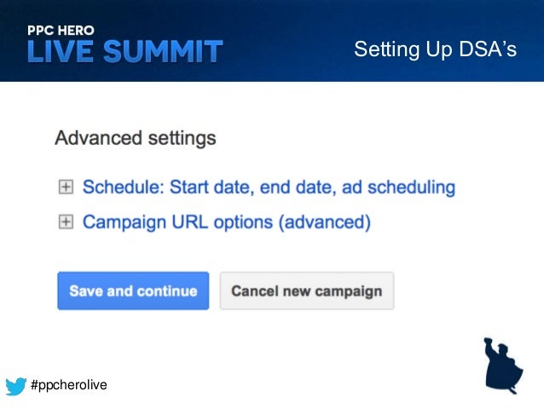Select the #ppcherolive hashtag text
This screenshot has height=408, width=544.
pos(68,386)
